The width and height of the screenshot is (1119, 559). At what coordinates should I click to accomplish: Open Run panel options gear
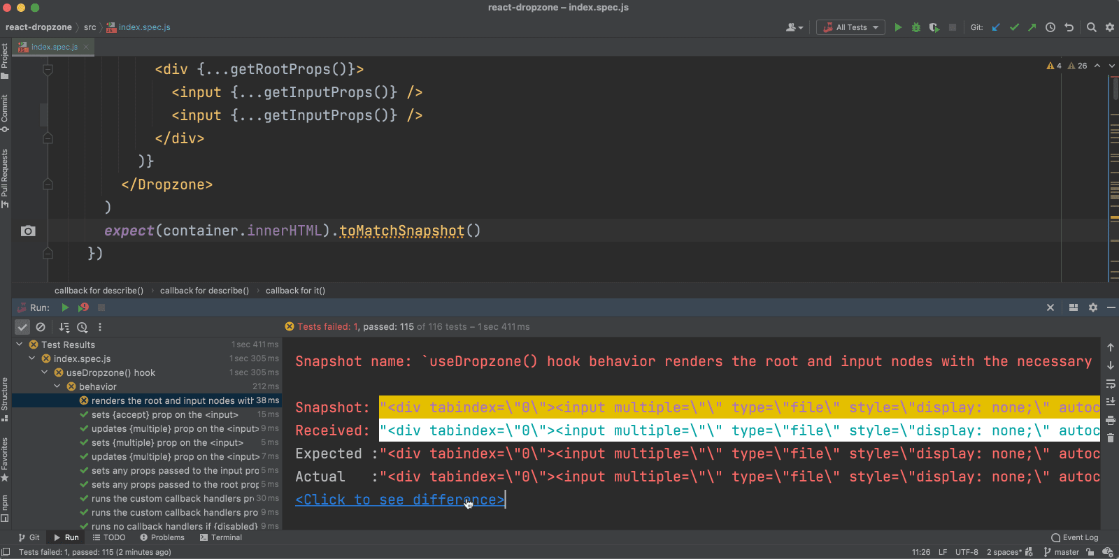(1093, 307)
